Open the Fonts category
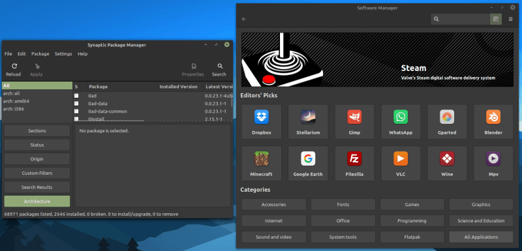This screenshot has width=522, height=251. pos(343,205)
